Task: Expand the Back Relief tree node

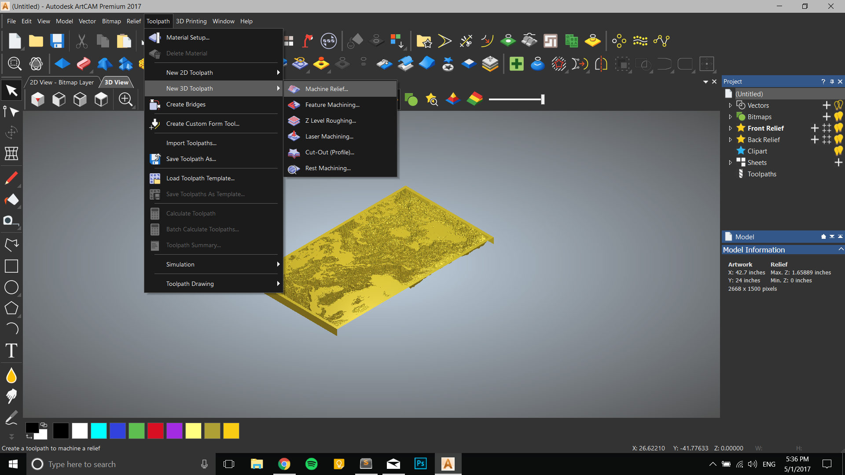Action: 730,139
